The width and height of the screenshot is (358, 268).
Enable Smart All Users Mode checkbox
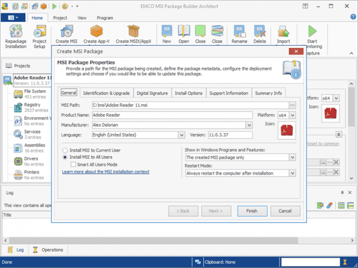click(73, 164)
